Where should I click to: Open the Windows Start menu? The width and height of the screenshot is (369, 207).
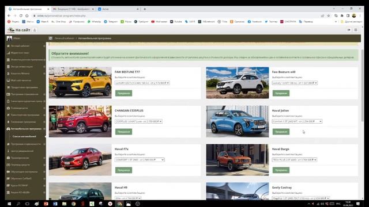point(9,204)
